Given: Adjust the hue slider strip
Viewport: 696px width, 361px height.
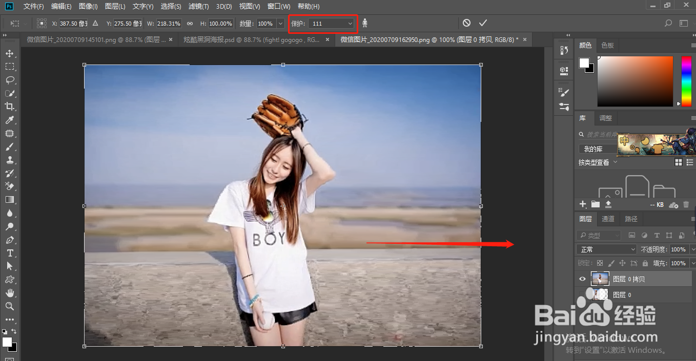Looking at the screenshot, I should [686, 81].
